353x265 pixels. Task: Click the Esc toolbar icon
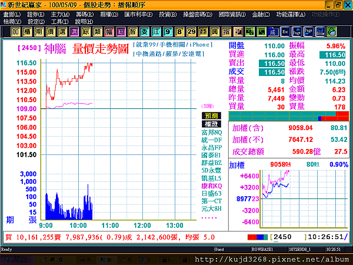pos(285,32)
